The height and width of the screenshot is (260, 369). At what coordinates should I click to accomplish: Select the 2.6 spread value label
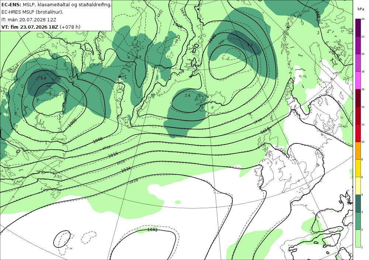coord(187,95)
